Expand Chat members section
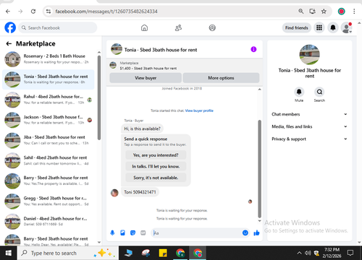The width and height of the screenshot is (362, 260). 309,114
